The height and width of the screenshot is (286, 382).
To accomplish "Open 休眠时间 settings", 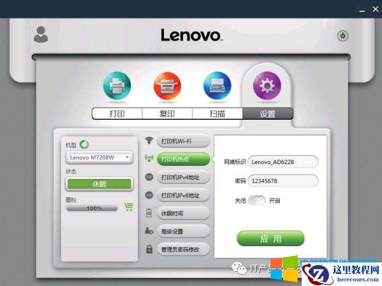I will point(184,213).
